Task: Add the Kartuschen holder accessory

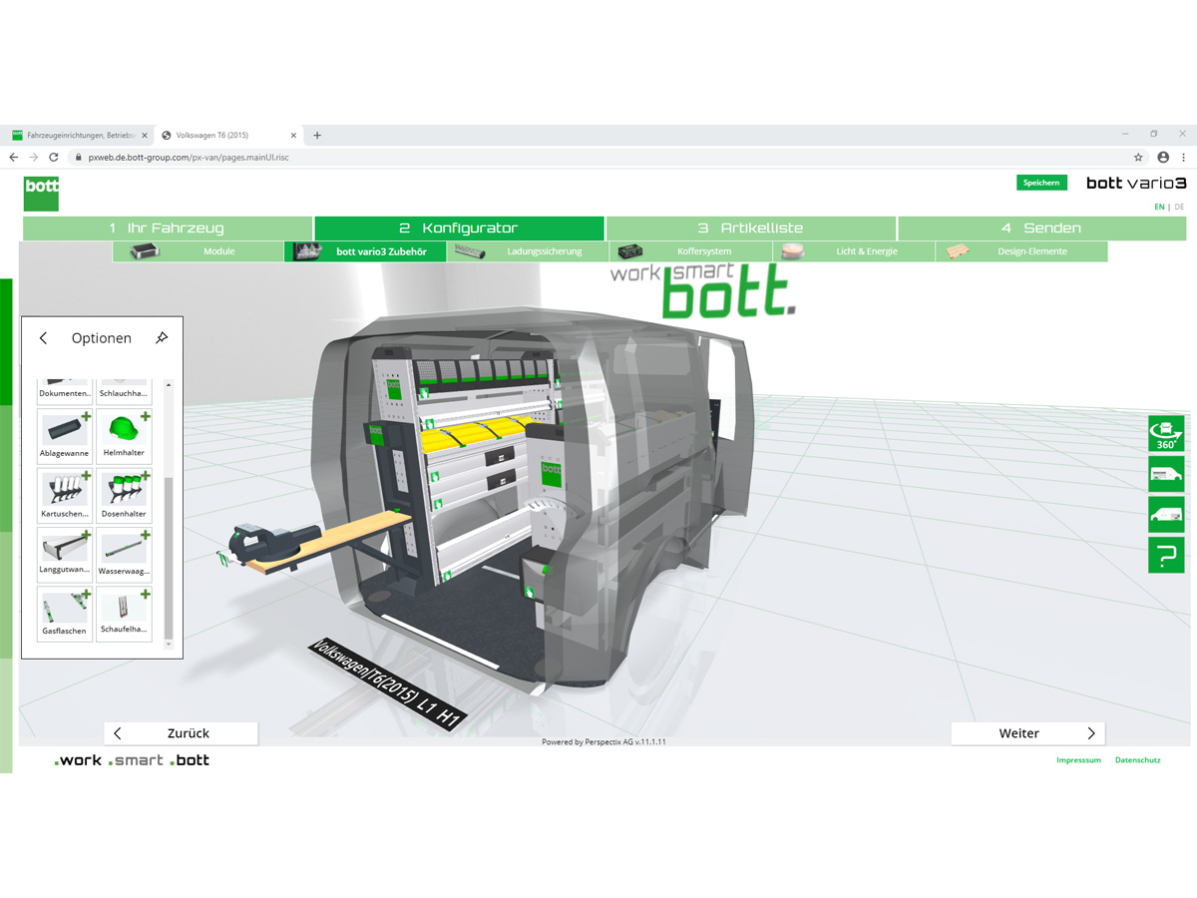Action: point(65,495)
